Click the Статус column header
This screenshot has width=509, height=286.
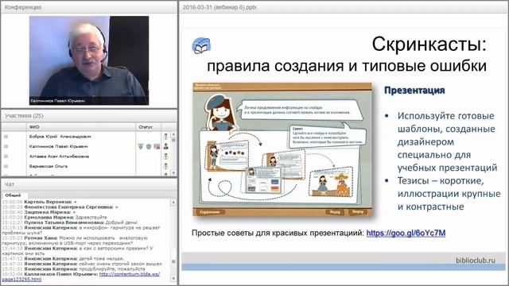148,127
